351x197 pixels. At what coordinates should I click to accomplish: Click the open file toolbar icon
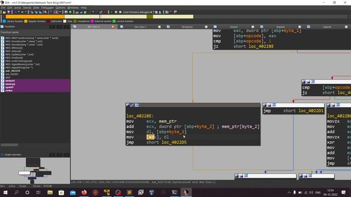[4, 12]
